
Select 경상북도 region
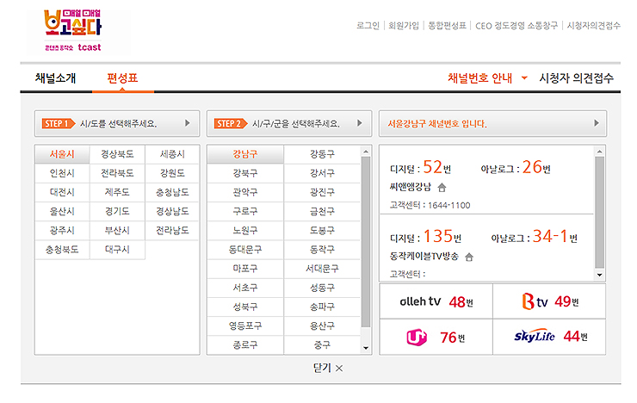pyautogui.click(x=117, y=154)
